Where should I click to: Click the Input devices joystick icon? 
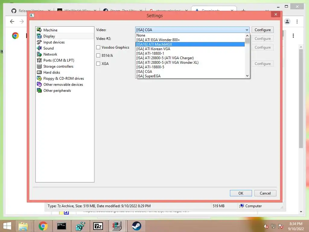[39, 42]
